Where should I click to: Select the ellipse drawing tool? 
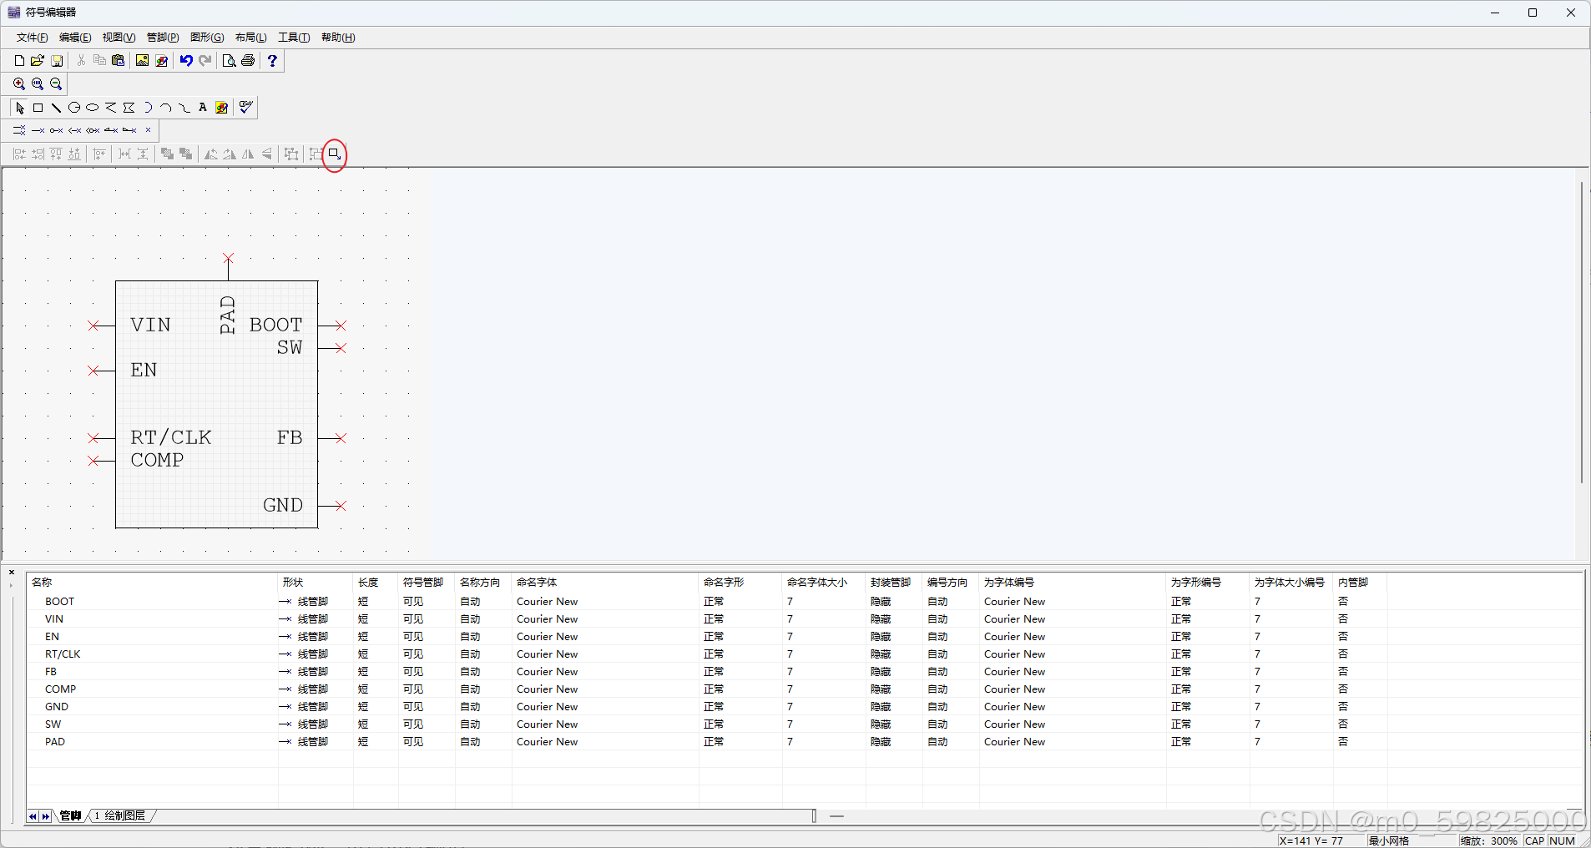click(93, 108)
